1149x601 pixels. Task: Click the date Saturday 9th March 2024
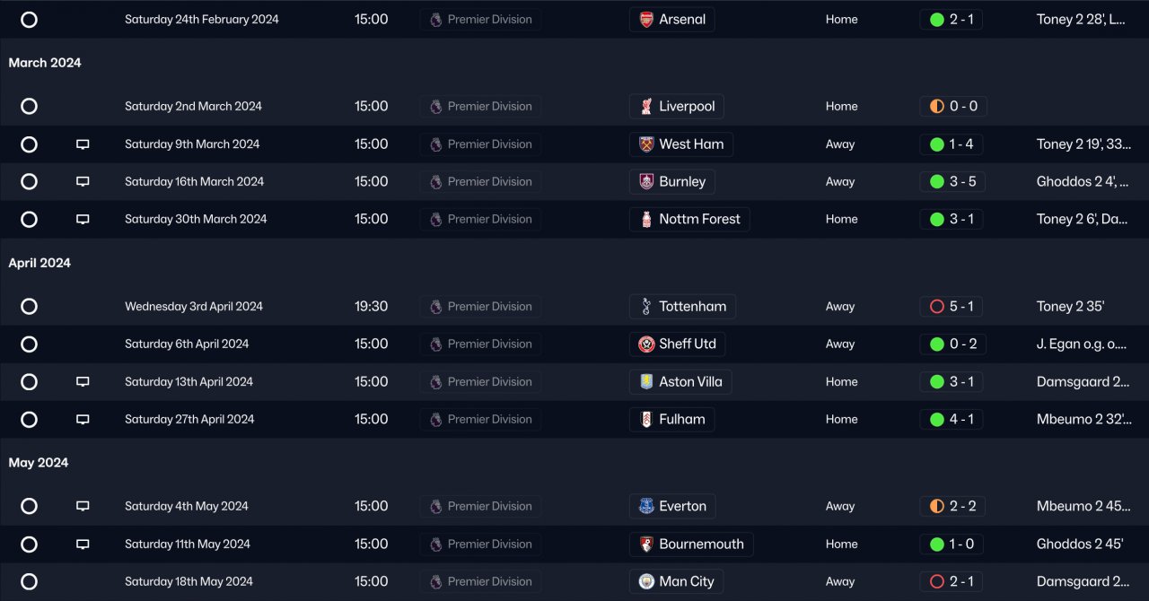(192, 144)
